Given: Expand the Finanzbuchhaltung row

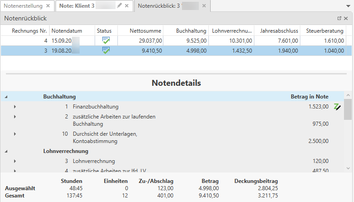Looking at the screenshot, I should point(15,107).
